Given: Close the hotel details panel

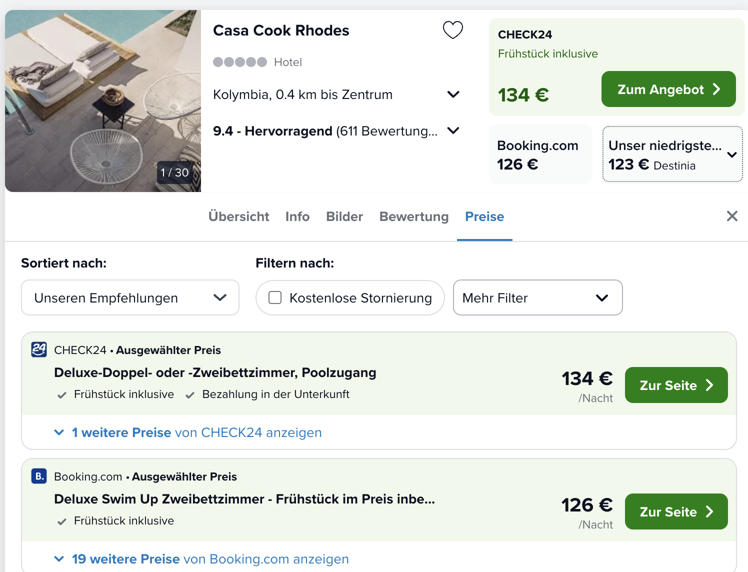Looking at the screenshot, I should [x=732, y=216].
